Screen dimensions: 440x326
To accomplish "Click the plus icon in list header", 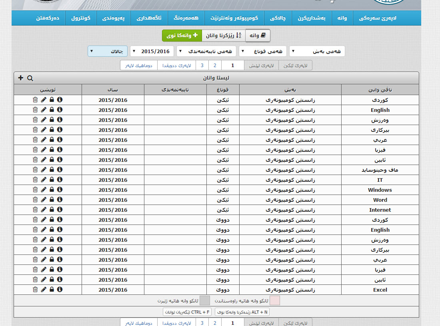I will tap(21, 78).
